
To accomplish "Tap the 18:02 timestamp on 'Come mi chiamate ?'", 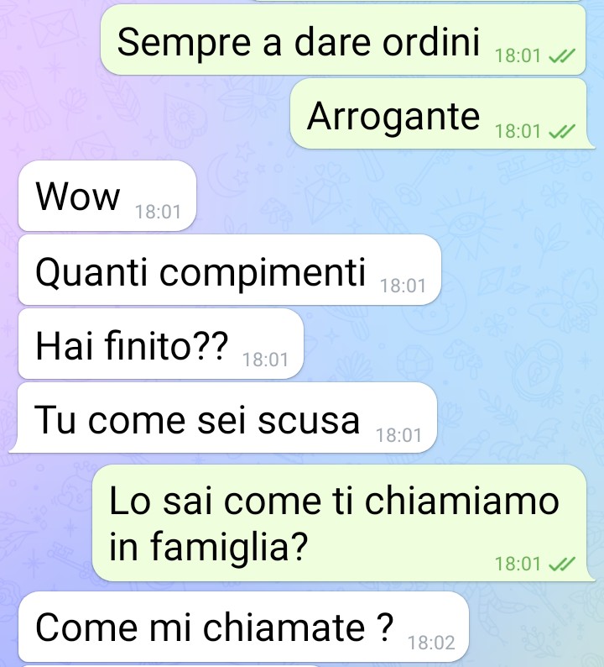I will point(431,643).
